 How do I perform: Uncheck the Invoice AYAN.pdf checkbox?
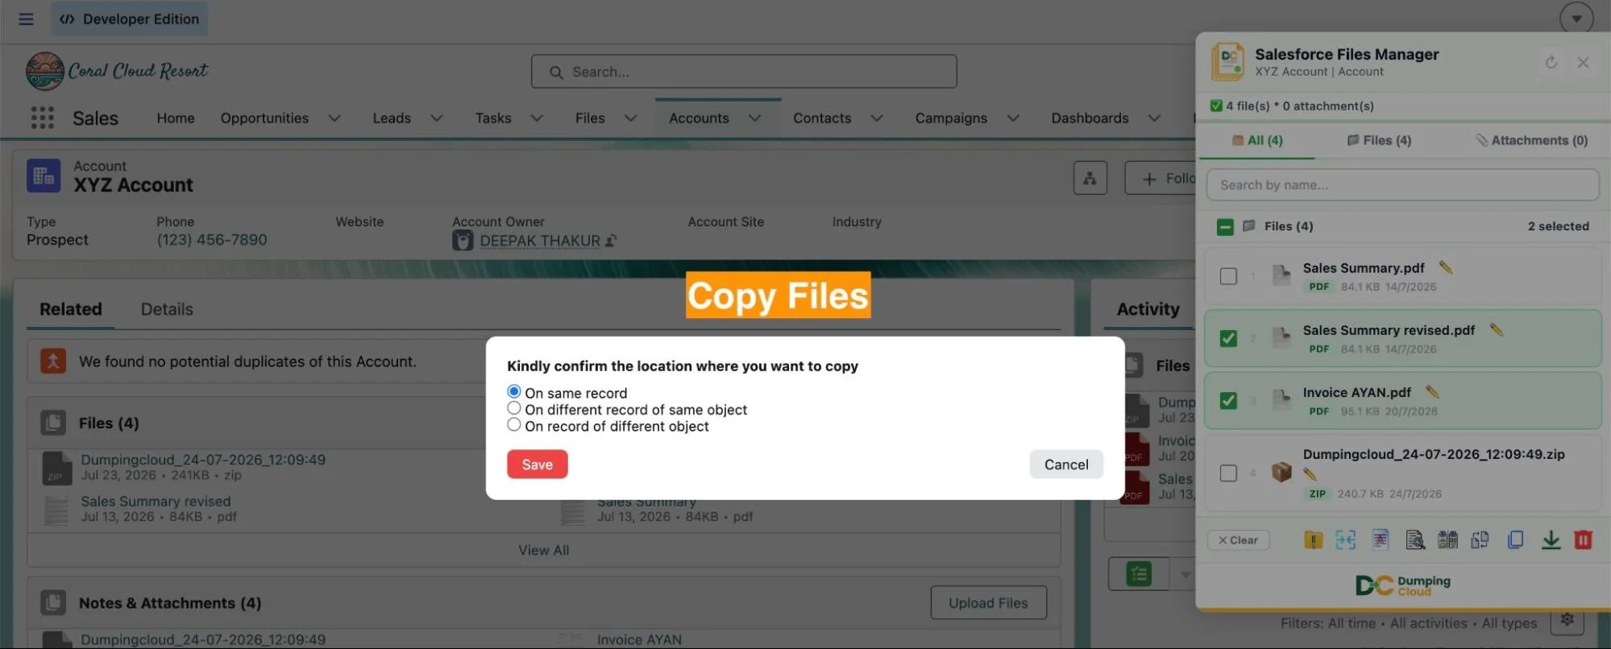click(x=1228, y=400)
